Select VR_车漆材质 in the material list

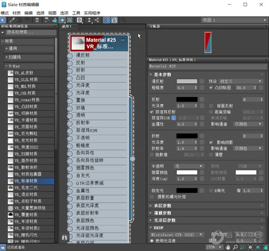click(31, 221)
